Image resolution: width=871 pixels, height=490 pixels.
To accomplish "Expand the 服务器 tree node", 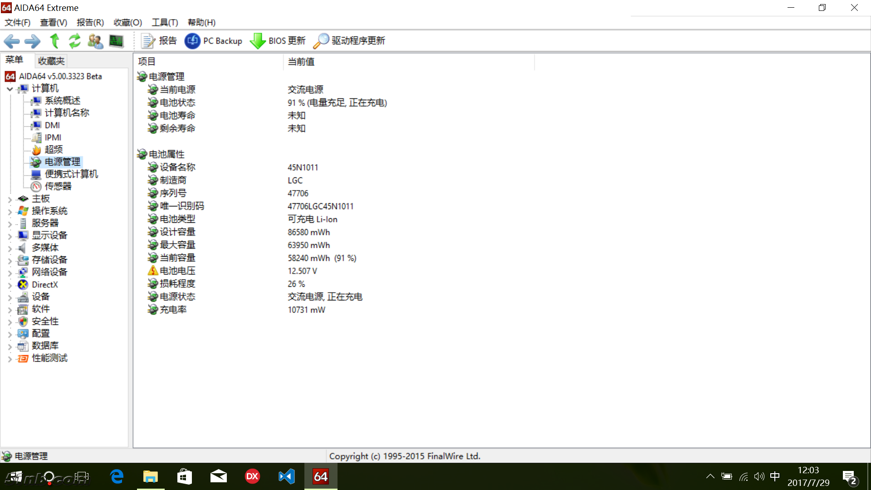I will (10, 224).
